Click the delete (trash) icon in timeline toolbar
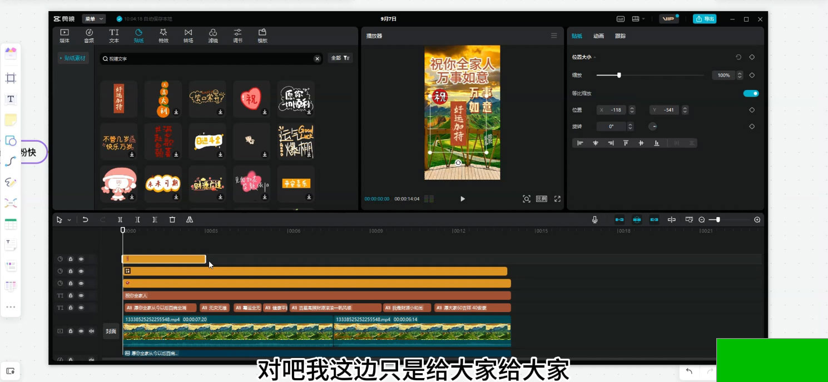 tap(172, 220)
